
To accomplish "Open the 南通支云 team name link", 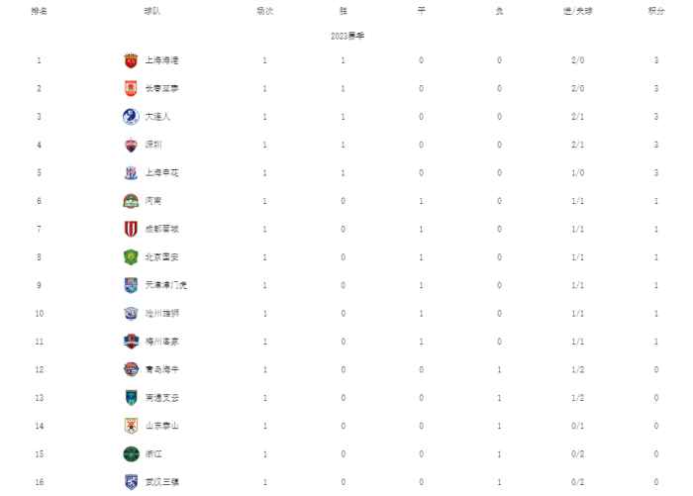I will click(161, 398).
